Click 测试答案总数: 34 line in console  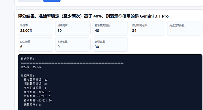point(36,84)
